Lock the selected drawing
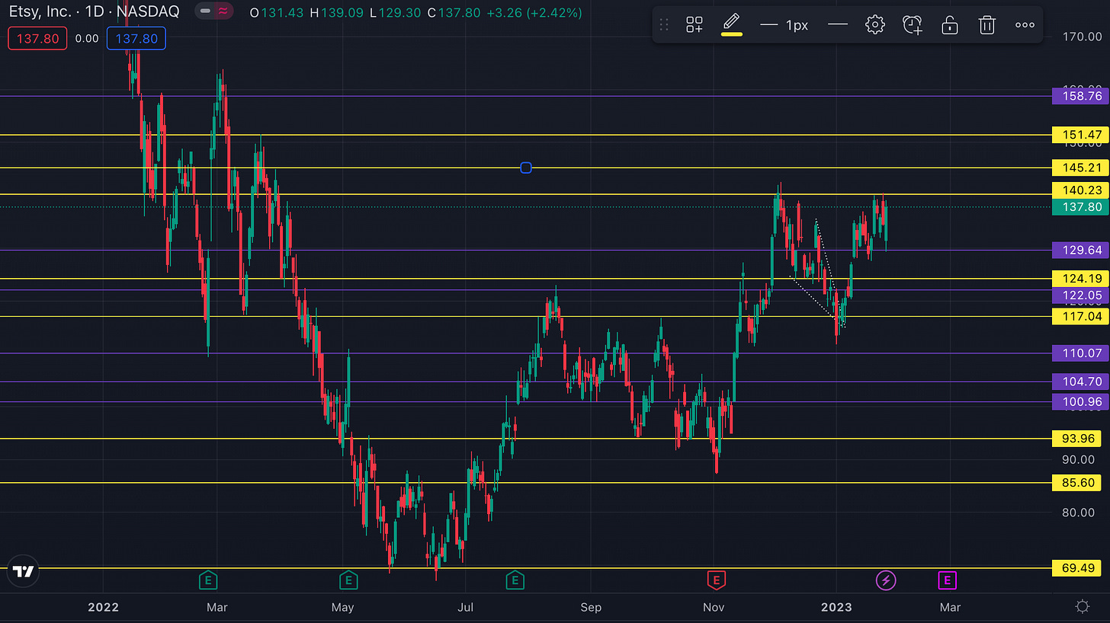Image resolution: width=1110 pixels, height=623 pixels. (x=949, y=25)
